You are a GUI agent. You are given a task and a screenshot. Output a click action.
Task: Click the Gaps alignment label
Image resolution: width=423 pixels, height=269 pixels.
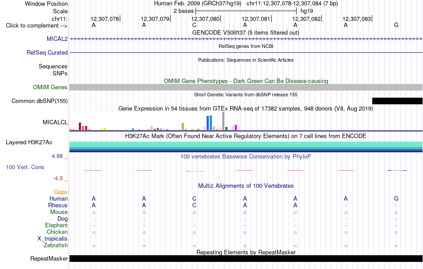[x=61, y=192]
